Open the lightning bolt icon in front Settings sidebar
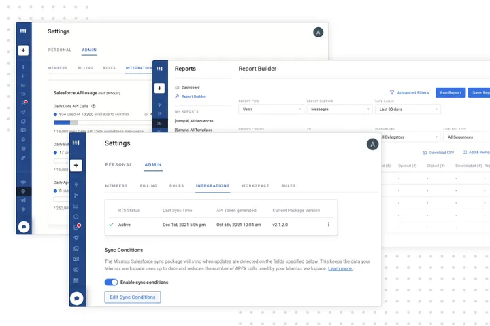 pyautogui.click(x=76, y=185)
